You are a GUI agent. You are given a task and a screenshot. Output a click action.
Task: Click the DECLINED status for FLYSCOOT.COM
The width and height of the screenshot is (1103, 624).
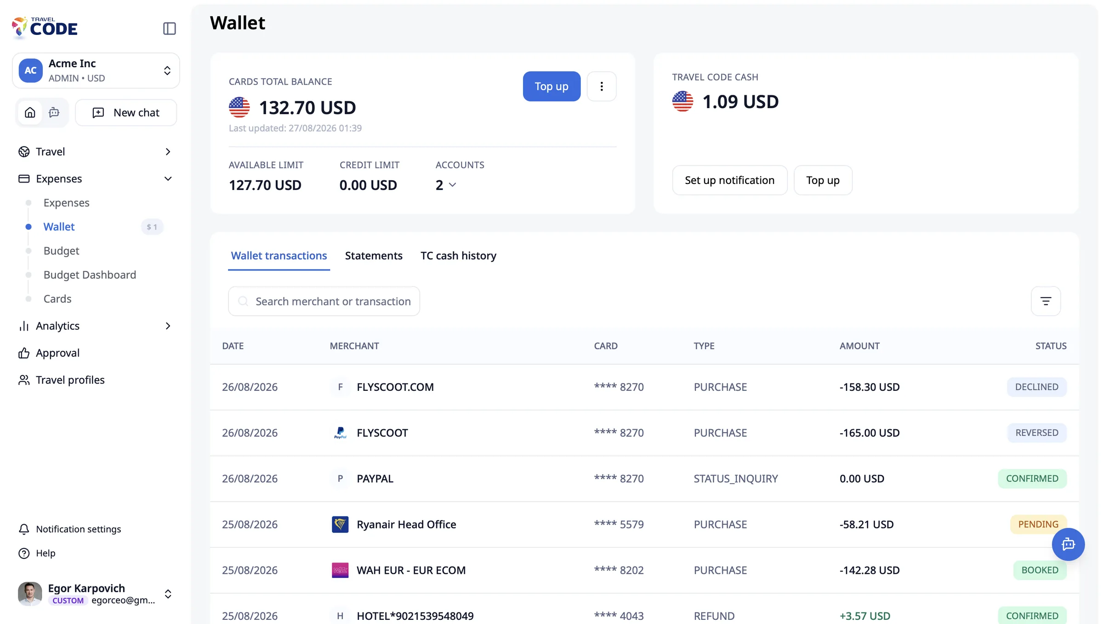(x=1037, y=387)
